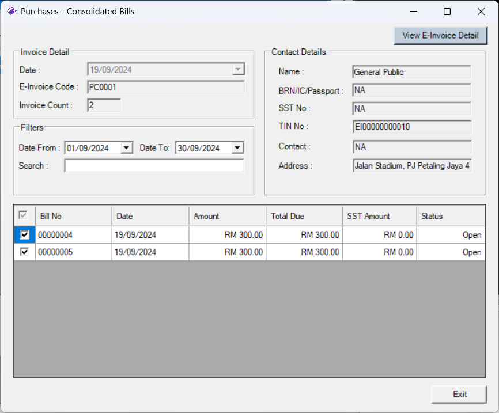The height and width of the screenshot is (413, 499).
Task: Click into the Search input field
Action: coord(154,166)
